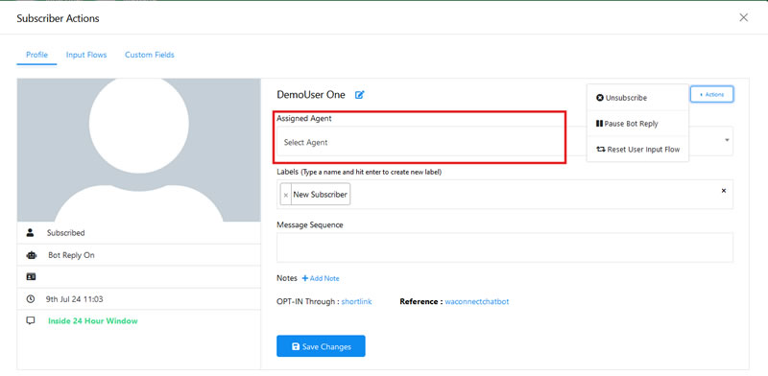Image resolution: width=768 pixels, height=376 pixels.
Task: Click the Assigned Agent dropdown arrow
Action: [727, 140]
